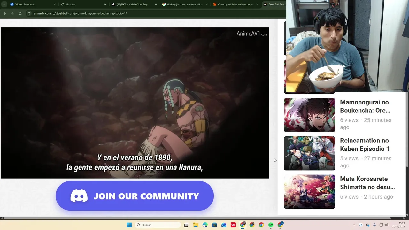Reload the page with refresh icon
The height and width of the screenshot is (230, 409).
(x=20, y=13)
